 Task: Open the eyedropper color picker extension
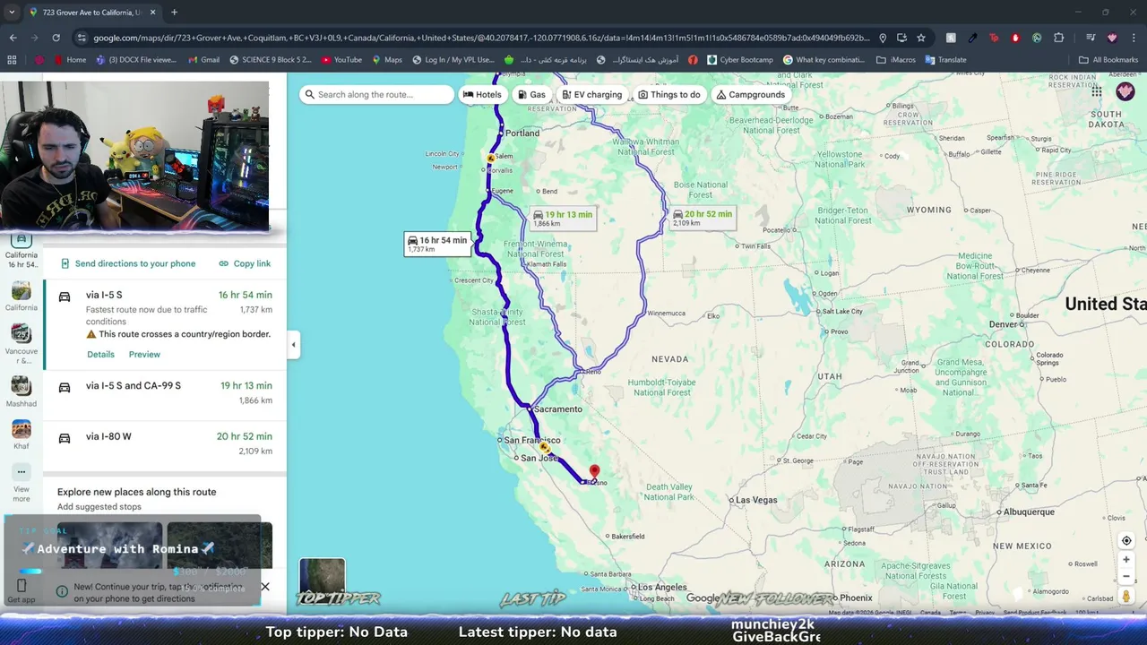pyautogui.click(x=972, y=38)
